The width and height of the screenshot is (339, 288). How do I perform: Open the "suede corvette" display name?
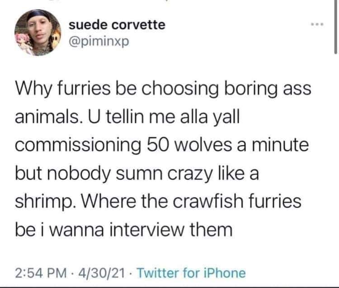click(117, 24)
